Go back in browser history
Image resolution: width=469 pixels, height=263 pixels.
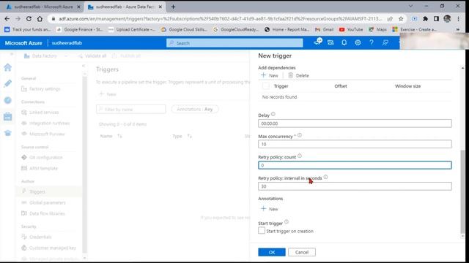click(x=7, y=19)
